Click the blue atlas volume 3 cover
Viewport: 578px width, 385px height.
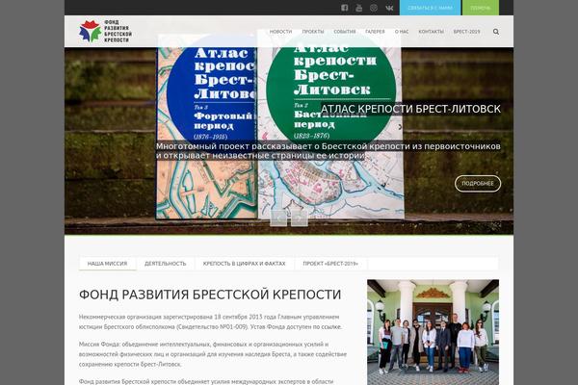(206, 127)
